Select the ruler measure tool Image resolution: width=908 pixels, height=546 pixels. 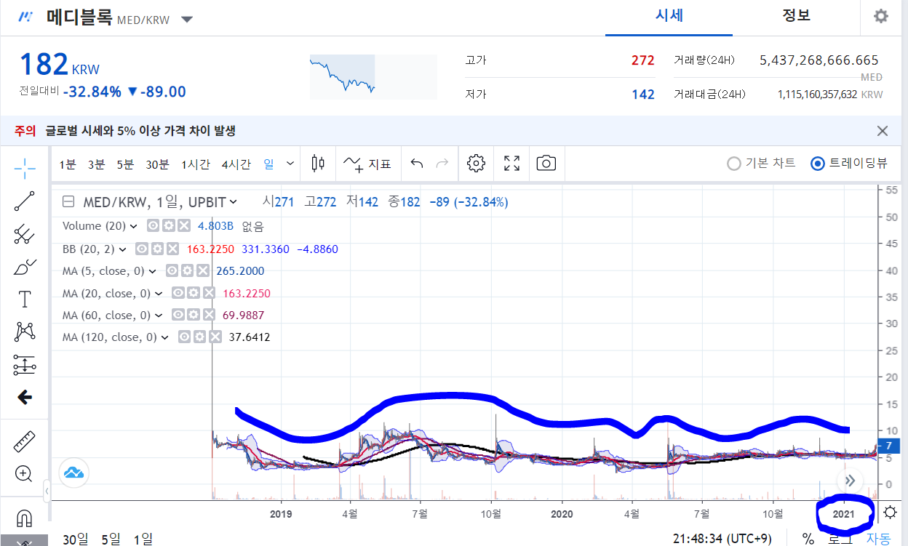click(x=25, y=441)
